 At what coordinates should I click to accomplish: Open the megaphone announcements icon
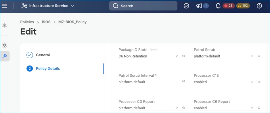[x=199, y=6]
